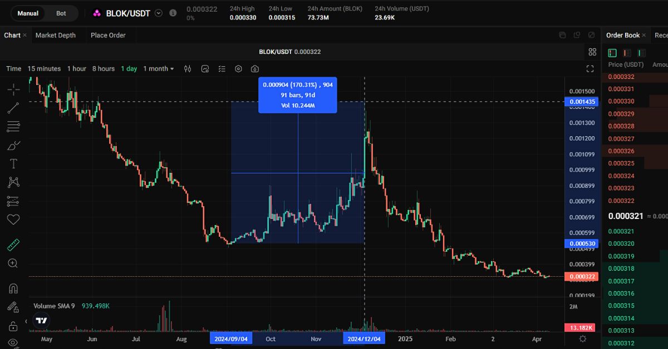The height and width of the screenshot is (349, 668).
Task: Open chart settings hexagon icon
Action: click(x=239, y=69)
